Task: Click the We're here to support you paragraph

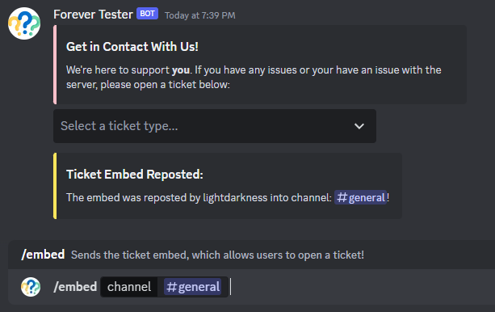Action: click(x=254, y=77)
